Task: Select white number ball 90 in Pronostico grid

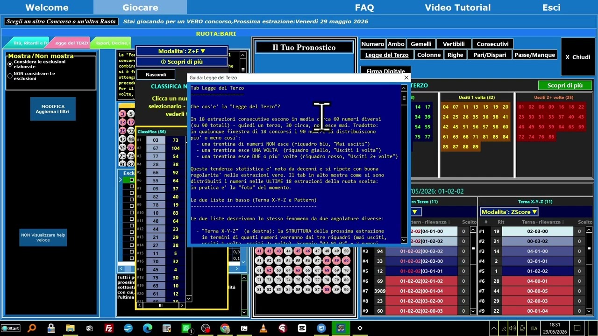Action: coord(345,289)
